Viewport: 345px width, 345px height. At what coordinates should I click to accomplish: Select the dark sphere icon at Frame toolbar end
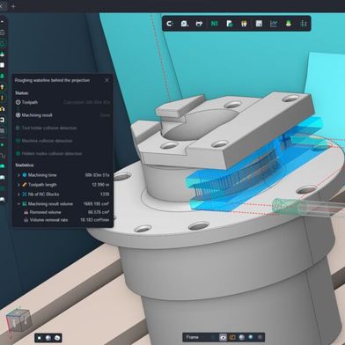pos(260,338)
